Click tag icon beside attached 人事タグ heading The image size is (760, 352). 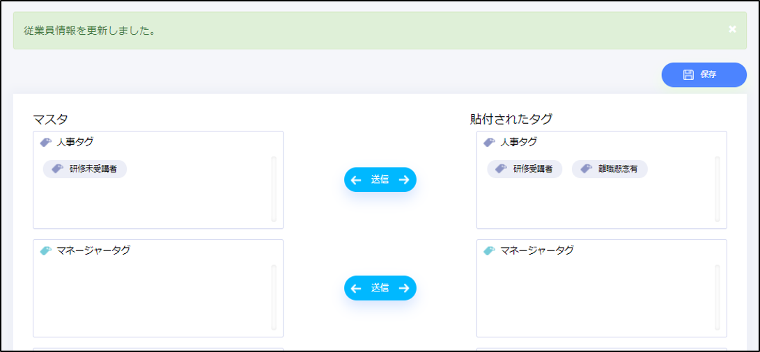pyautogui.click(x=490, y=142)
